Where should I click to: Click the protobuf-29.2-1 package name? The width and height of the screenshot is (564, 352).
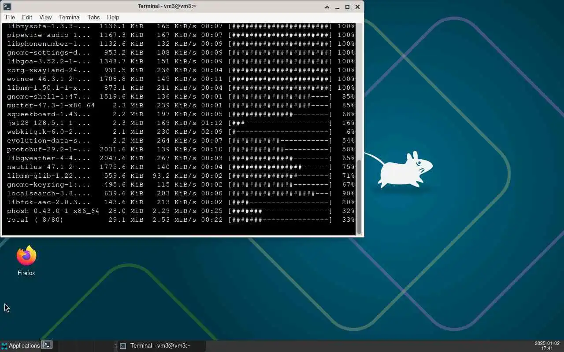coord(48,149)
